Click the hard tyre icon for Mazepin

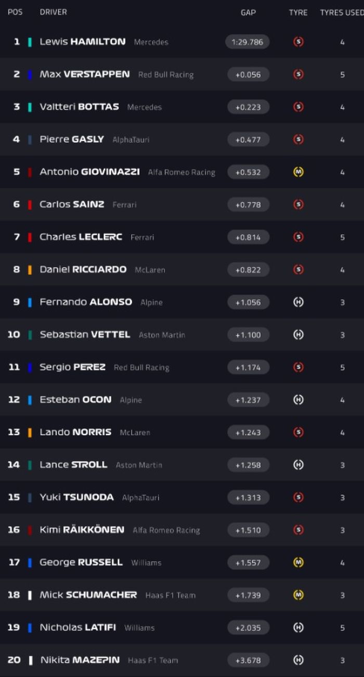[x=298, y=660]
